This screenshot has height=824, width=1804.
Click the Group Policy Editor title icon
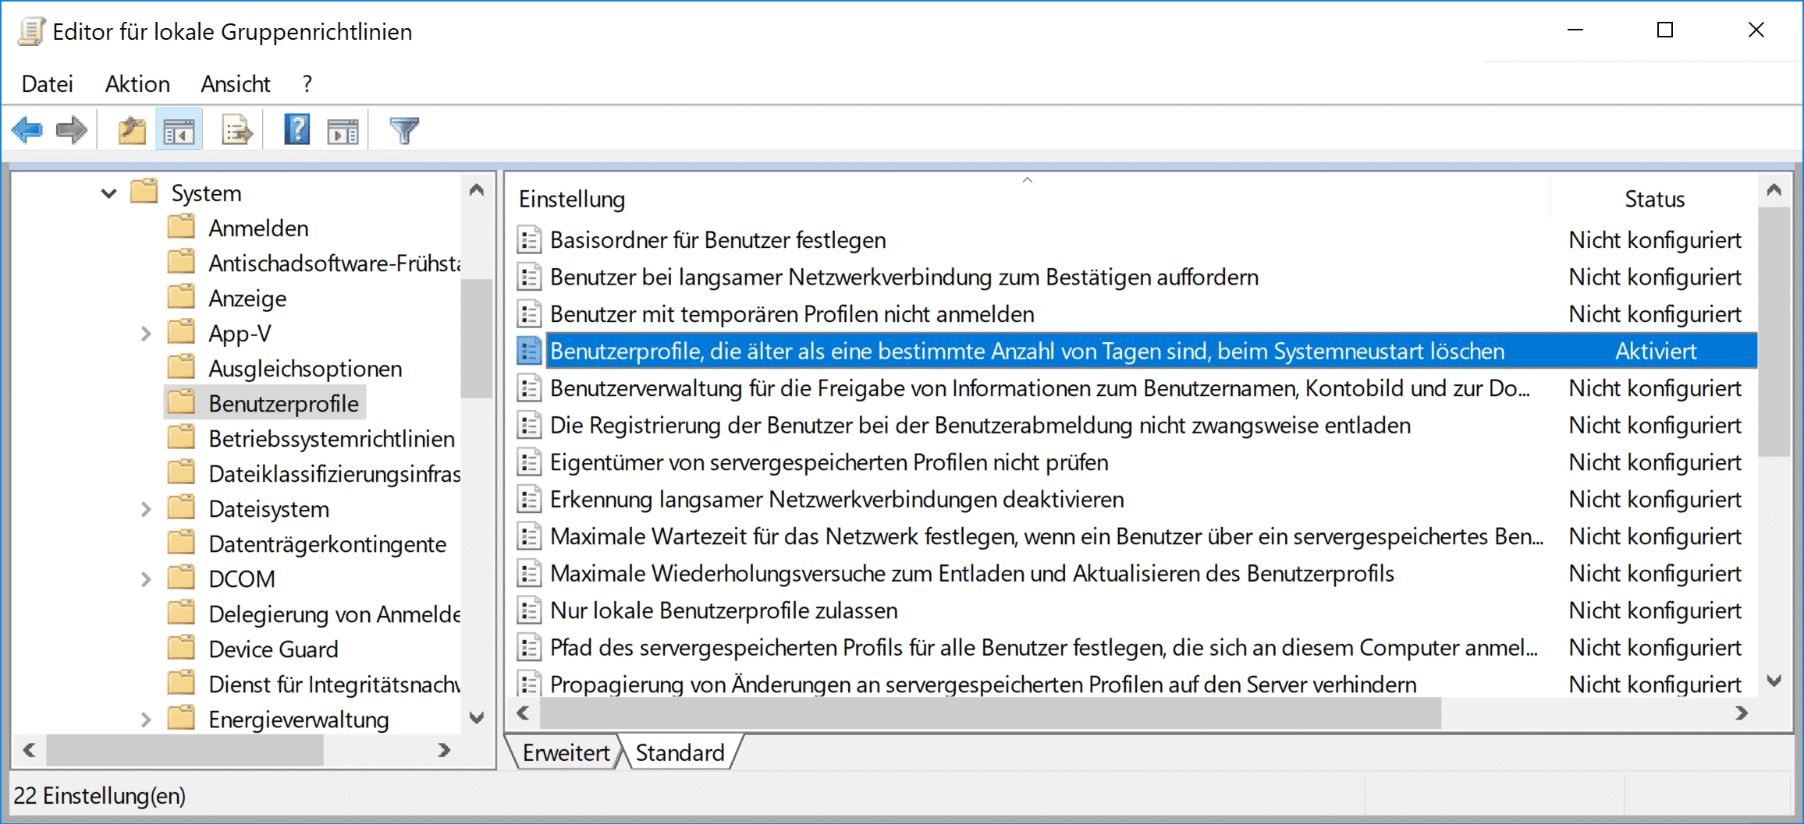32,32
